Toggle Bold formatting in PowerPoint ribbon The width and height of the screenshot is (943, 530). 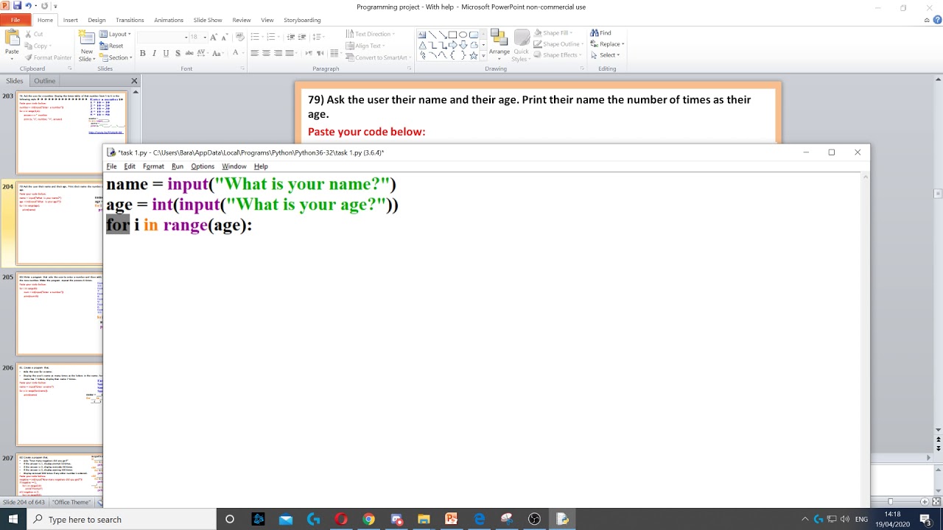point(143,53)
